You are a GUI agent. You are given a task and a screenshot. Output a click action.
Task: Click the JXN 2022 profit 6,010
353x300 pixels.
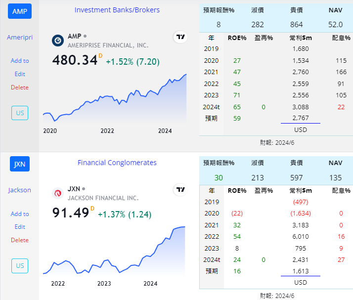[x=301, y=237]
